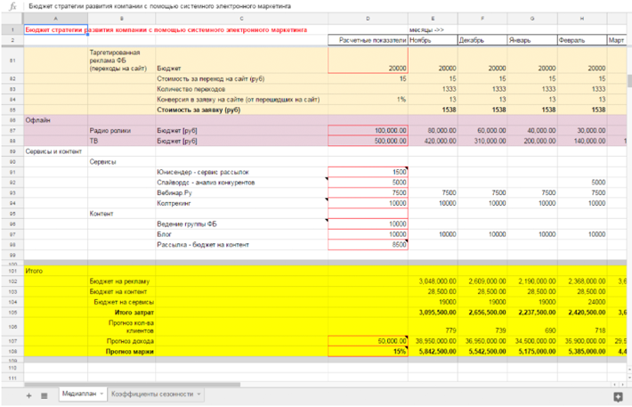
Task: Open the all sheets list icon
Action: [x=45, y=395]
